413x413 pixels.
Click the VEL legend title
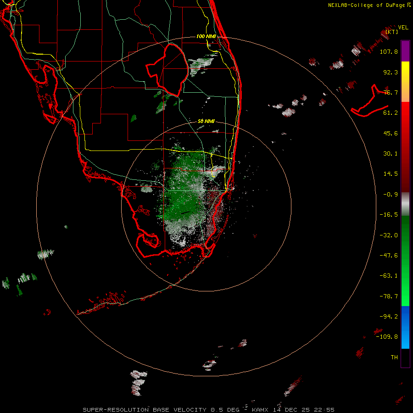[403, 28]
